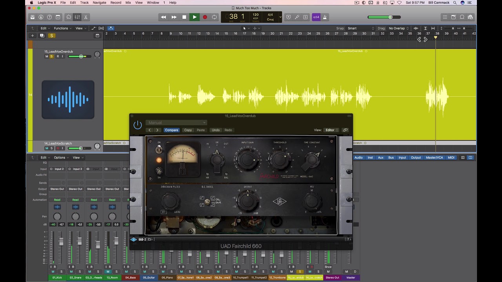Open the Note Pads button
This screenshot has width=502, height=282.
453,17
